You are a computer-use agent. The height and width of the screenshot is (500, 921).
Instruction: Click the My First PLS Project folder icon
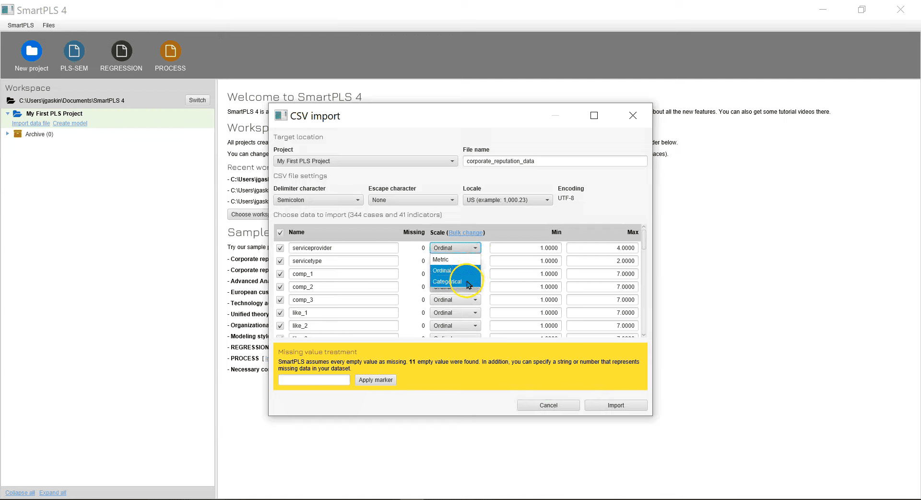pyautogui.click(x=17, y=114)
